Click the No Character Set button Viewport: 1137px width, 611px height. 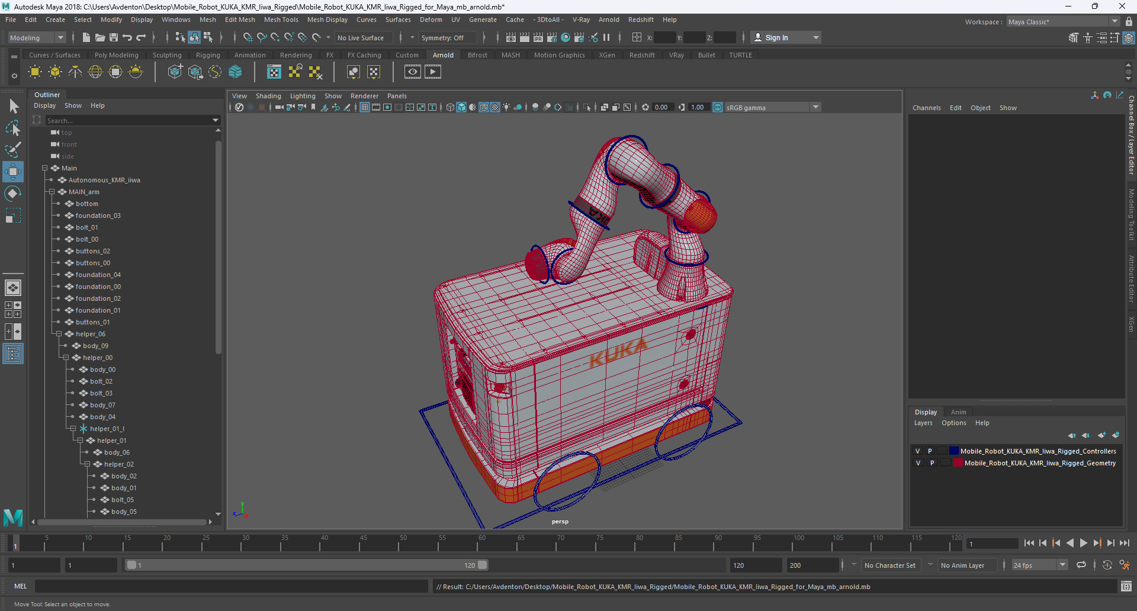coord(889,565)
